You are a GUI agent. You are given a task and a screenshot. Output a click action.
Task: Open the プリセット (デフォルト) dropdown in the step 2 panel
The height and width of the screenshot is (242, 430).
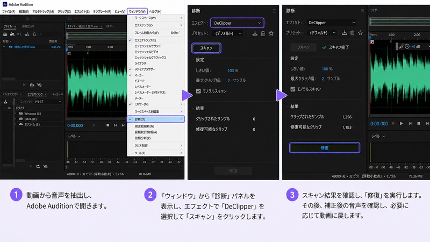pyautogui.click(x=228, y=33)
